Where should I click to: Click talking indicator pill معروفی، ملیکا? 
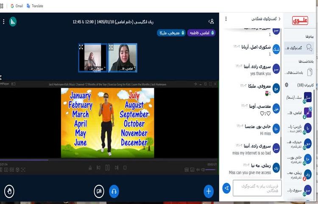[x=171, y=33]
